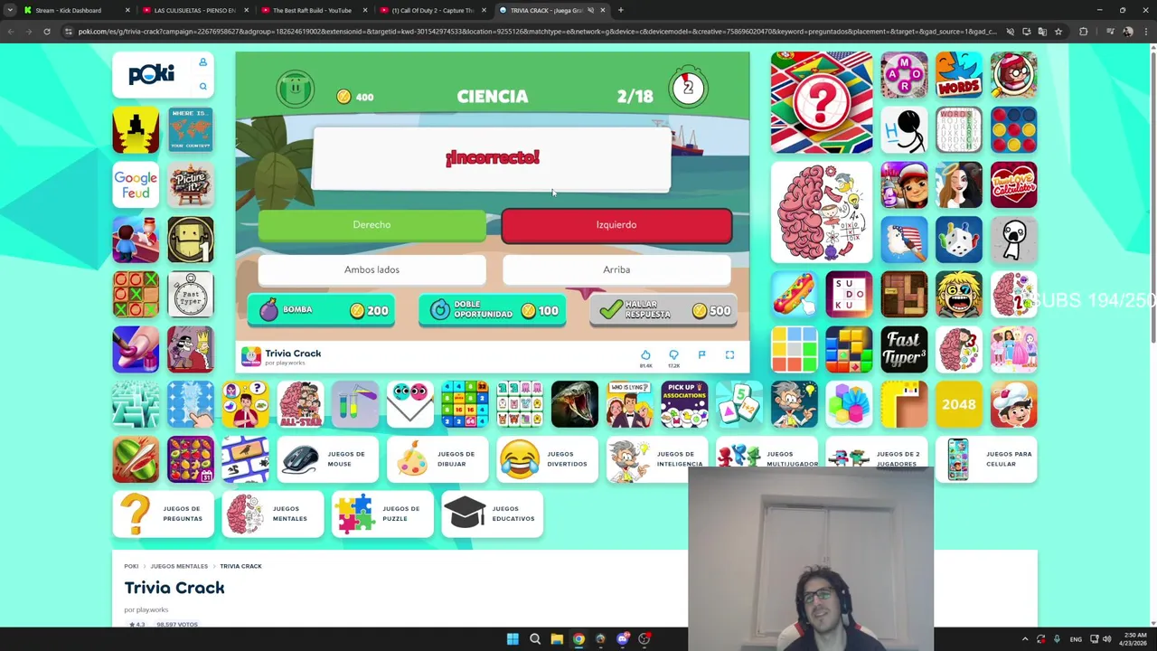
Task: Select the green answer Derecho
Action: point(372,225)
